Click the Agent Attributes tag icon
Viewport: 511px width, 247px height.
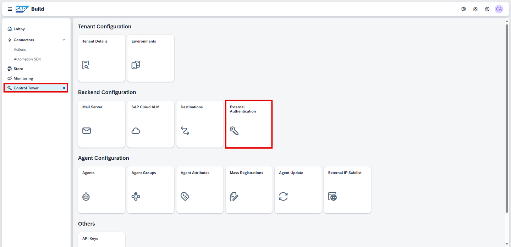click(x=185, y=196)
